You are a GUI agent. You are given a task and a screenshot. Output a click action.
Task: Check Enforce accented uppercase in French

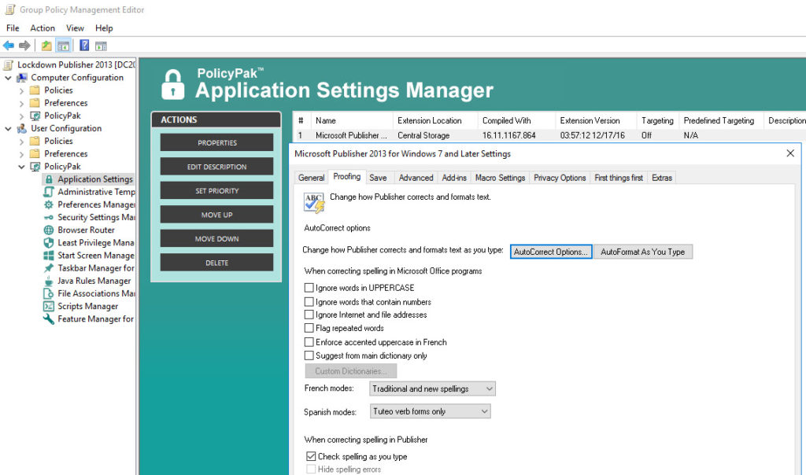tap(309, 342)
